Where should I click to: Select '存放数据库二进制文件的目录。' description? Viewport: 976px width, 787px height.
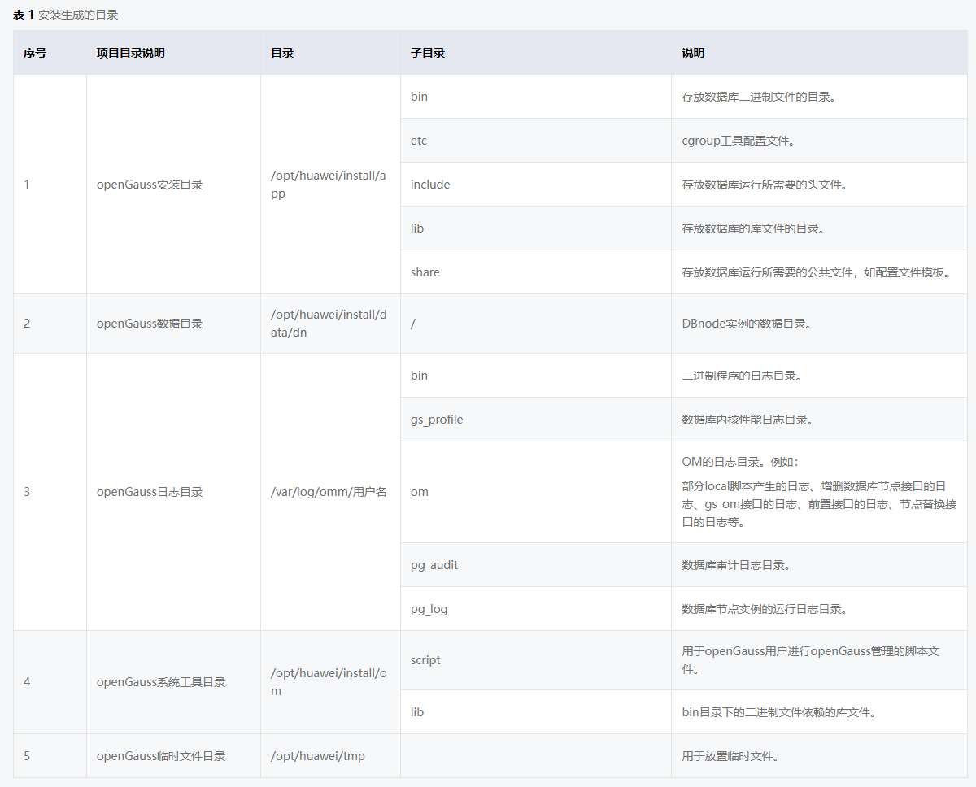759,97
